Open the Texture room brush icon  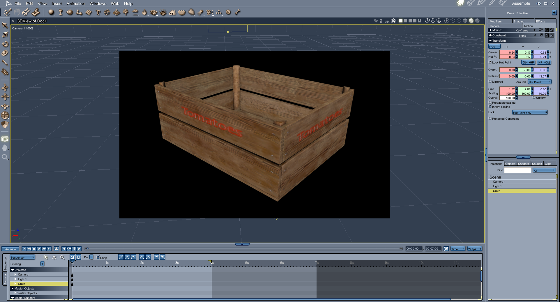(492, 3)
